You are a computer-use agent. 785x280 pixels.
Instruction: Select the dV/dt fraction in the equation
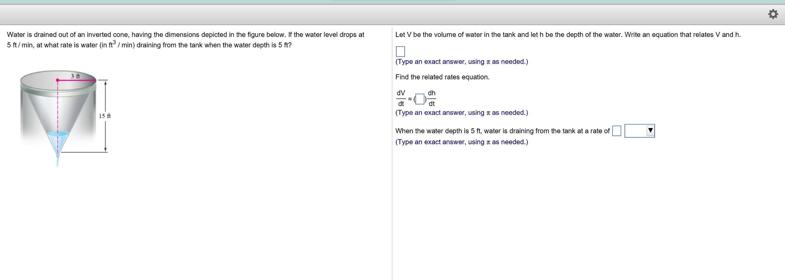coord(401,98)
